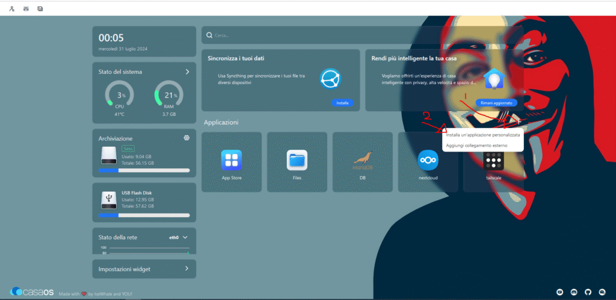Select Aggiungi collegamento esterno
The width and height of the screenshot is (616, 300).
(476, 145)
